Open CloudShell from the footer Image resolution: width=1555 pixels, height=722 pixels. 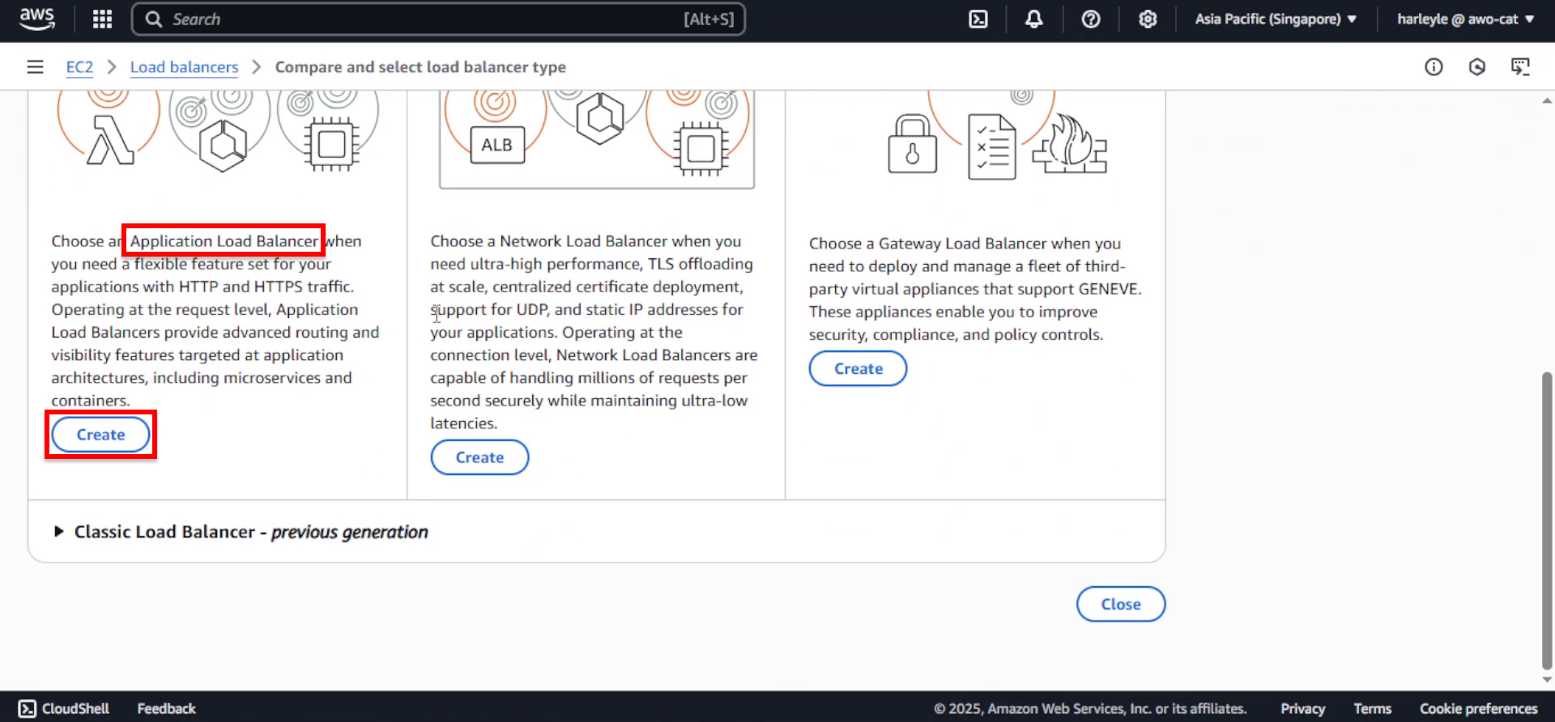(64, 708)
